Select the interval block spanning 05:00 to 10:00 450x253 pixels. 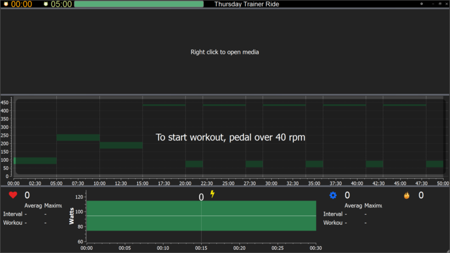pyautogui.click(x=77, y=137)
